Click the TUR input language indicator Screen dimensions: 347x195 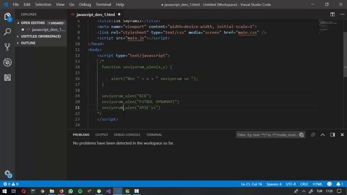pyautogui.click(x=319, y=191)
